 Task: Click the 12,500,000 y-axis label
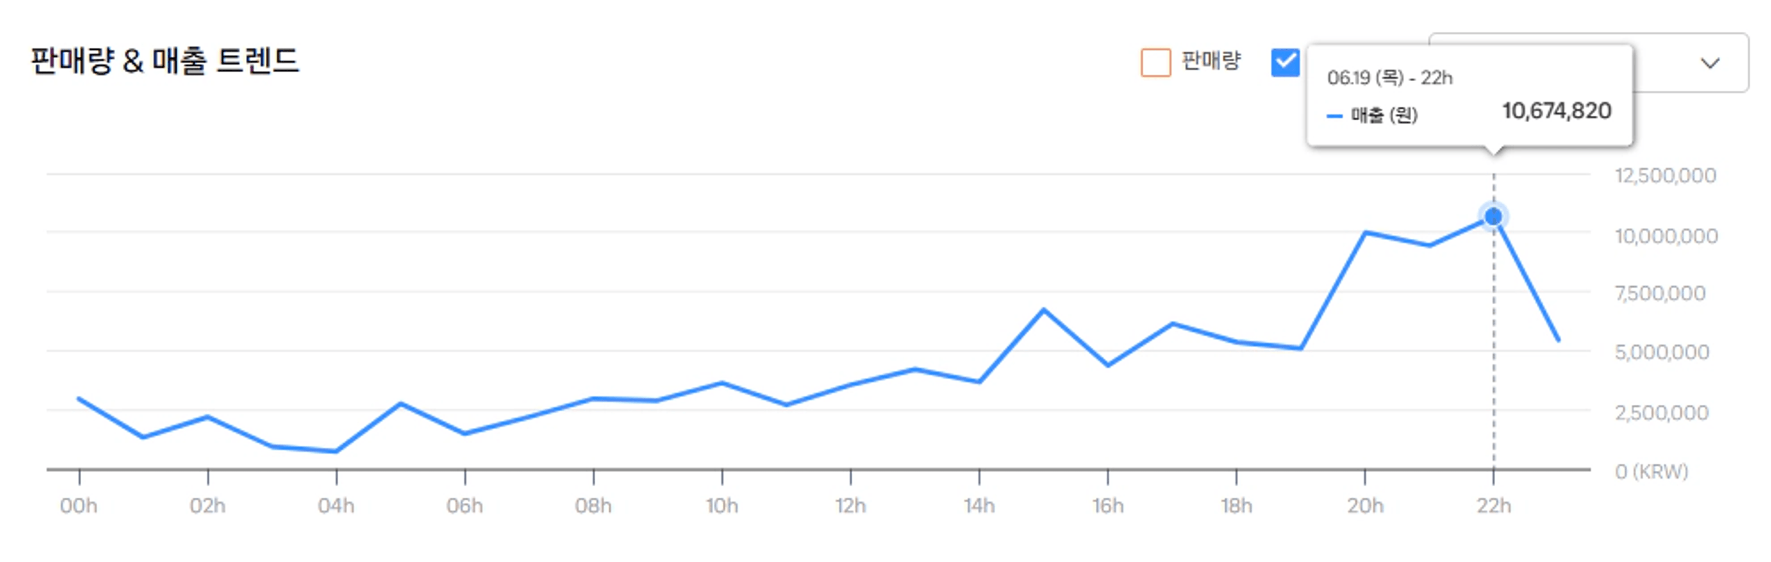point(1664,176)
